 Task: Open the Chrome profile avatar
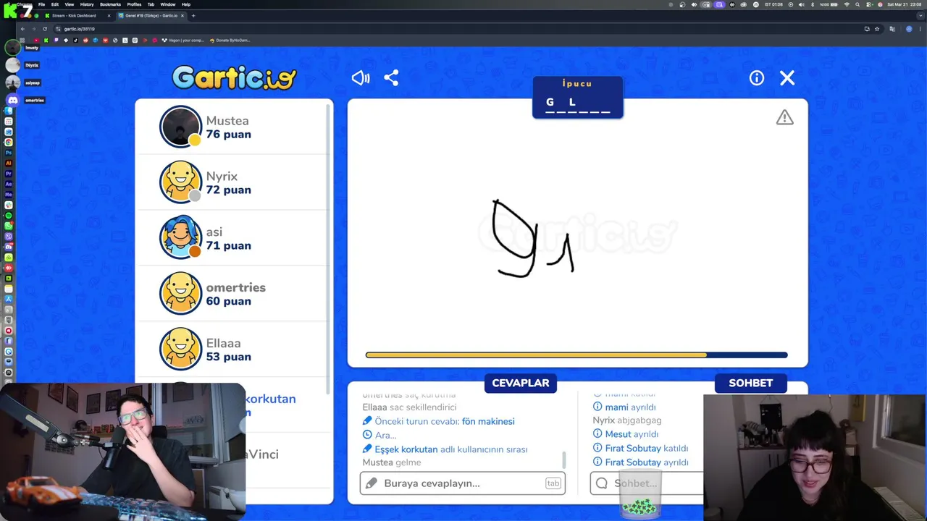point(909,29)
